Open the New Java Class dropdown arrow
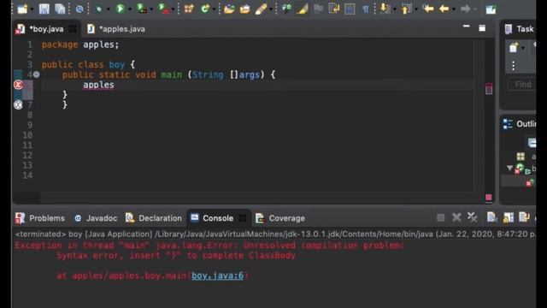Viewport: 547px width, 308px height. [x=214, y=9]
